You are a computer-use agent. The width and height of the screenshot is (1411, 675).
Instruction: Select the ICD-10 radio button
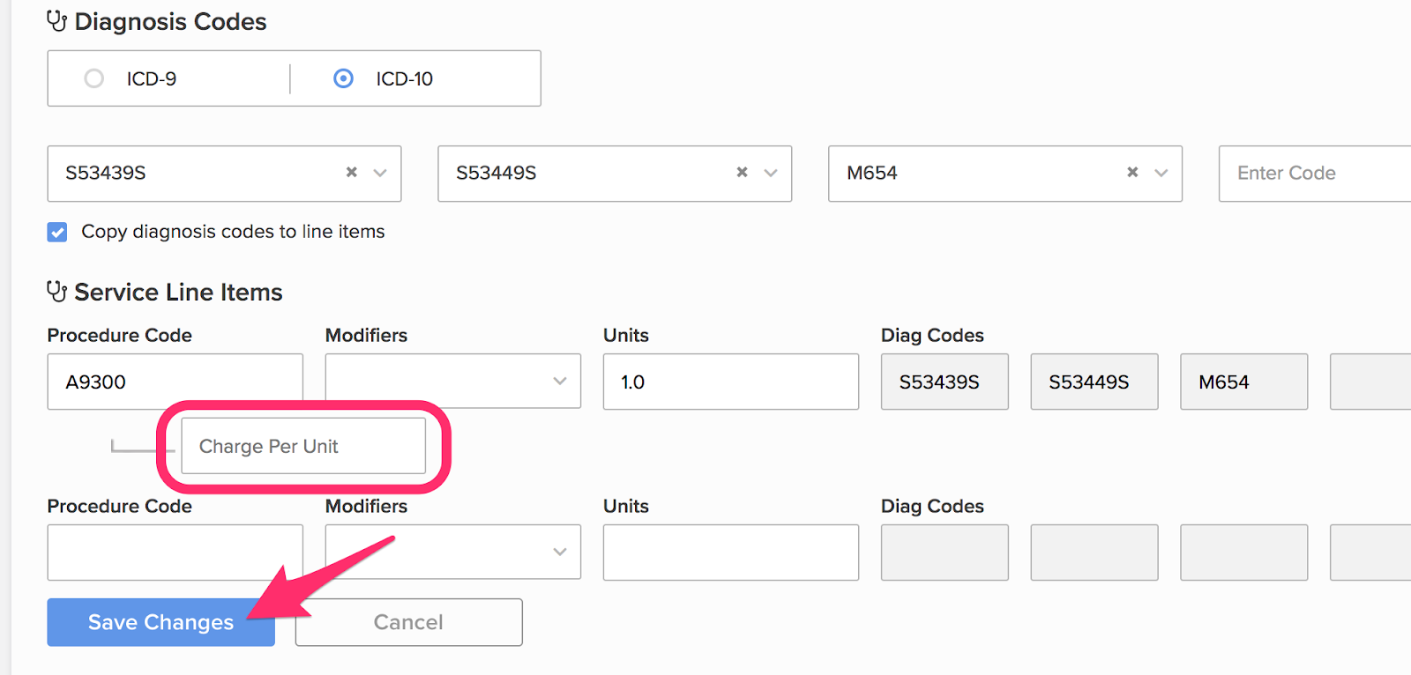click(343, 78)
